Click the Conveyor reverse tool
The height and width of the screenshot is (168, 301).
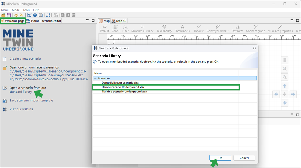tap(218, 29)
